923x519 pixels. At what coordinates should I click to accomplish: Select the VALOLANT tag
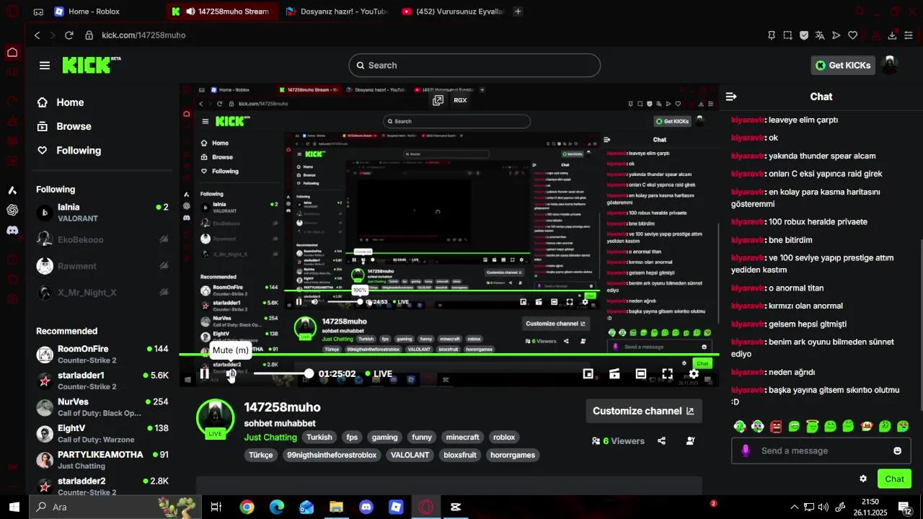(410, 456)
